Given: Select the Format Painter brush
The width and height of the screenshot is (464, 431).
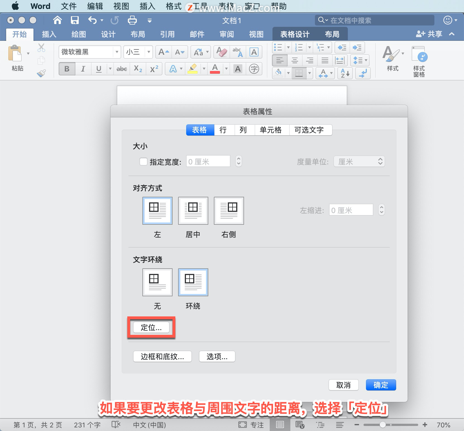Looking at the screenshot, I should click(41, 73).
